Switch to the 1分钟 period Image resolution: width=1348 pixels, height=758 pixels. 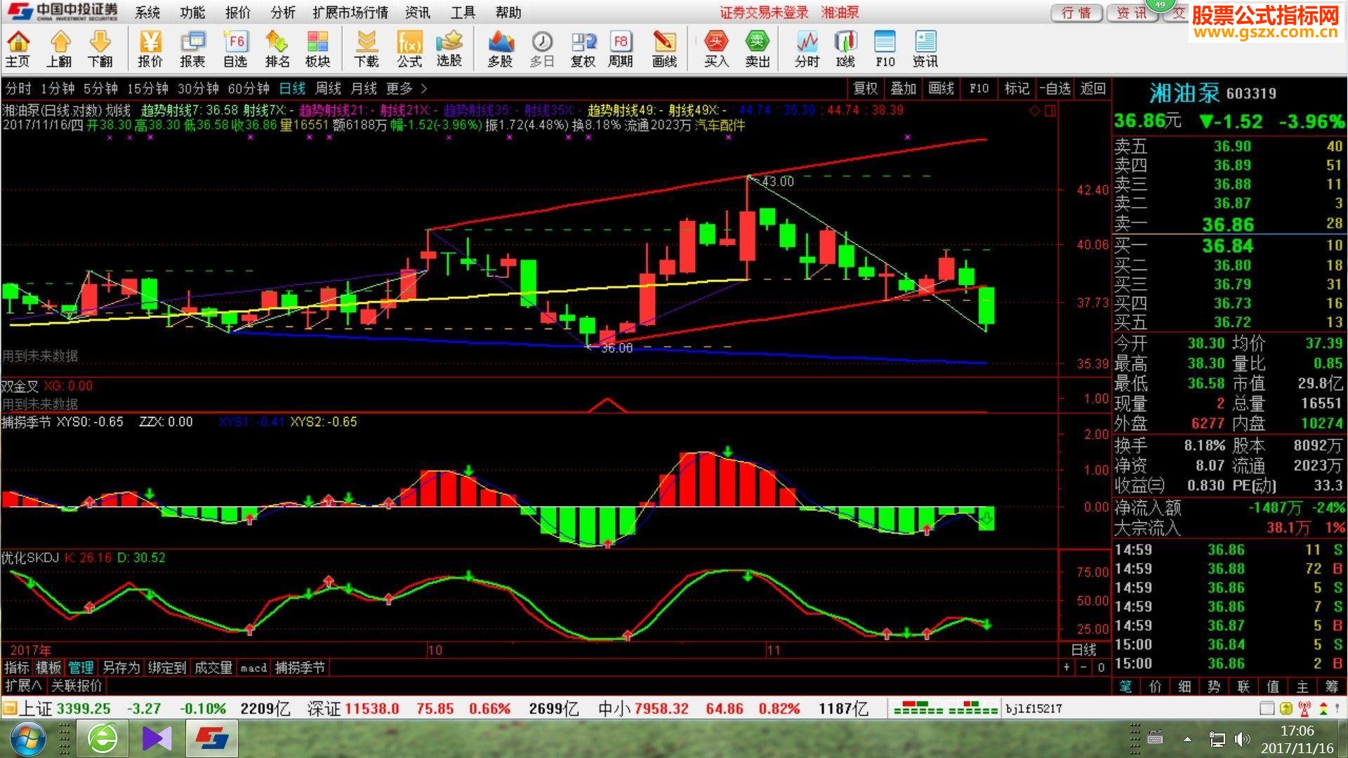click(x=58, y=88)
